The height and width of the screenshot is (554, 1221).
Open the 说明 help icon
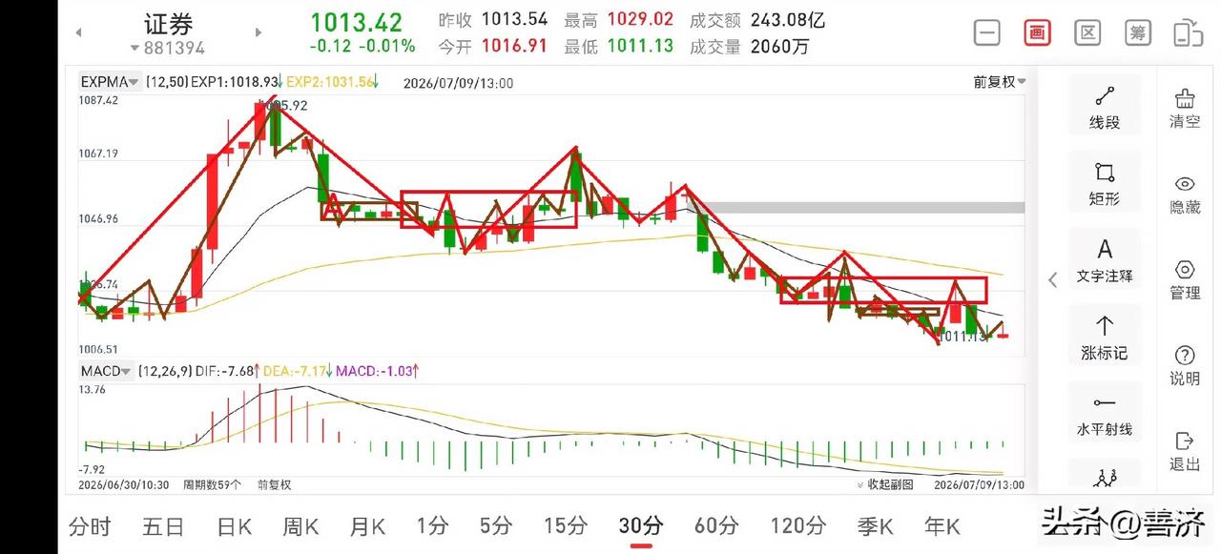coord(1185,365)
